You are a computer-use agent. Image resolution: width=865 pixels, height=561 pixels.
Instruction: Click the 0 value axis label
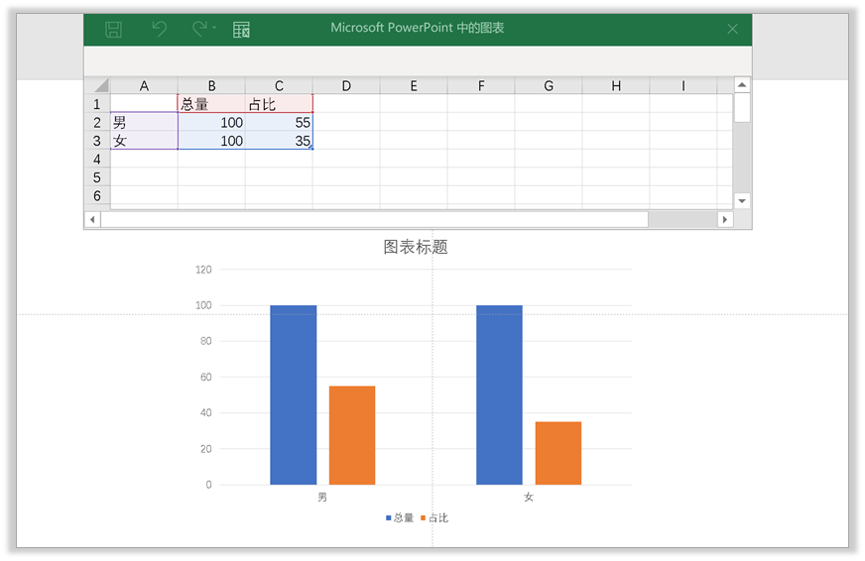pyautogui.click(x=208, y=485)
